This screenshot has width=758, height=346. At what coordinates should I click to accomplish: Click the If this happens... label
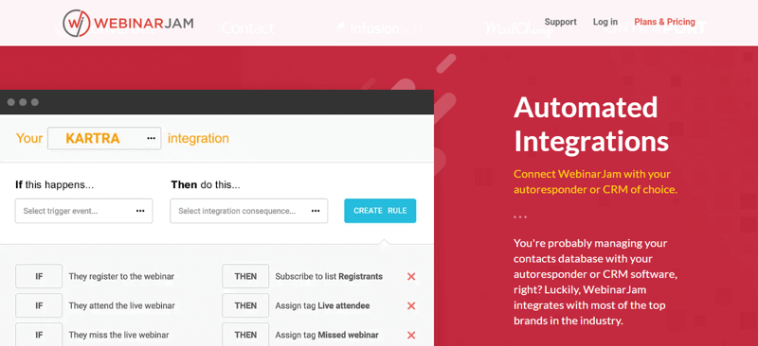coord(55,184)
